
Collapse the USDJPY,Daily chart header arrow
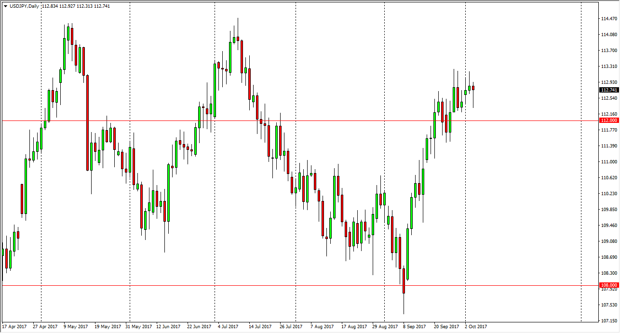click(5, 7)
